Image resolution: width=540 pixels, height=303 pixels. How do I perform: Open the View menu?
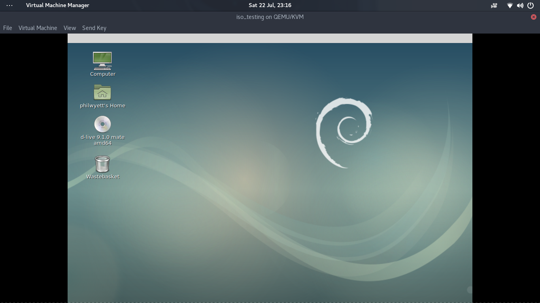pos(70,28)
